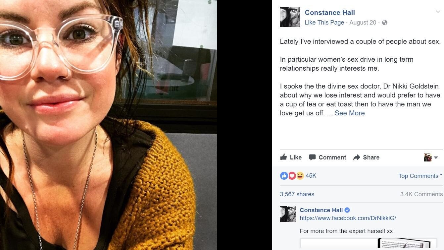The height and width of the screenshot is (250, 444).
Task: Click Like This Page link
Action: 324,23
